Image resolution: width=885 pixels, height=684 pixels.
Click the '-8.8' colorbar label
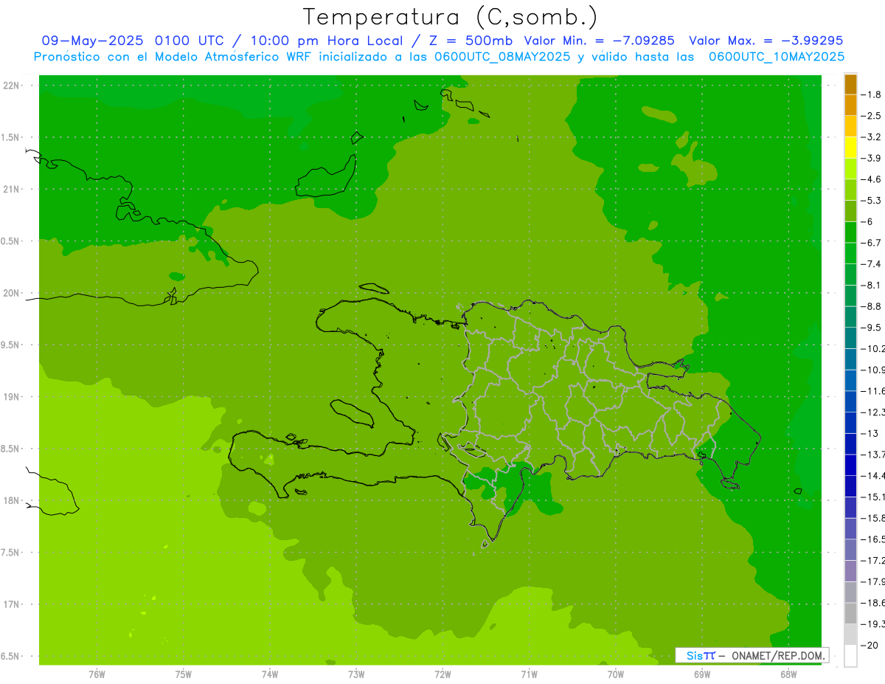pyautogui.click(x=872, y=306)
